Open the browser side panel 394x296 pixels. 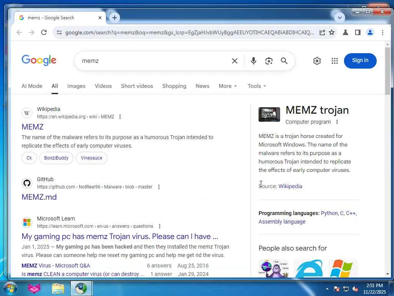(357, 32)
